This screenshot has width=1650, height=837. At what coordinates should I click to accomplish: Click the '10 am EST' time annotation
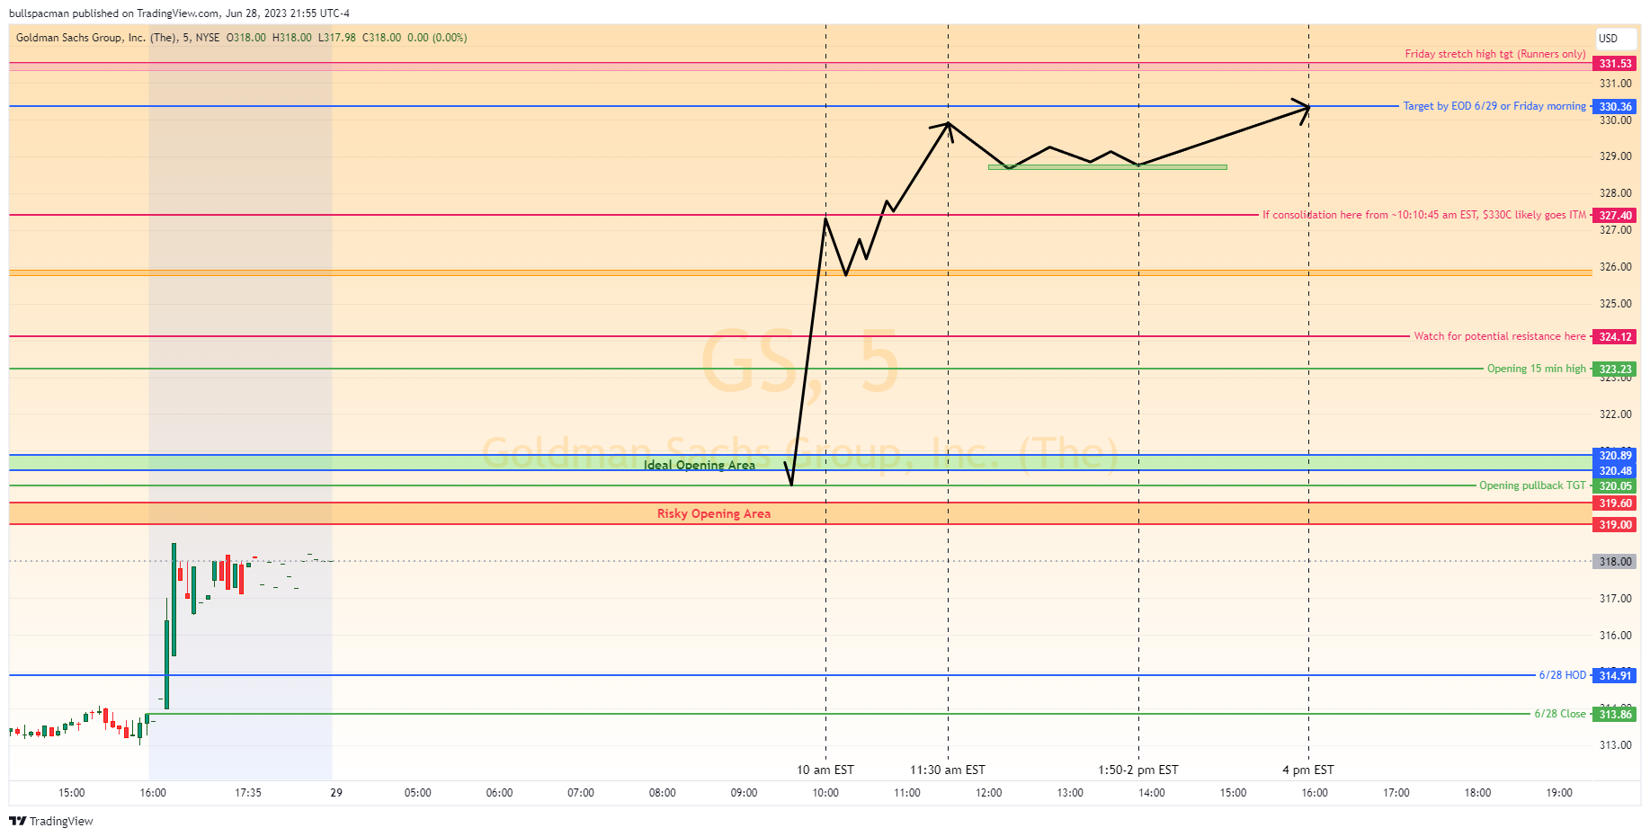pos(825,770)
